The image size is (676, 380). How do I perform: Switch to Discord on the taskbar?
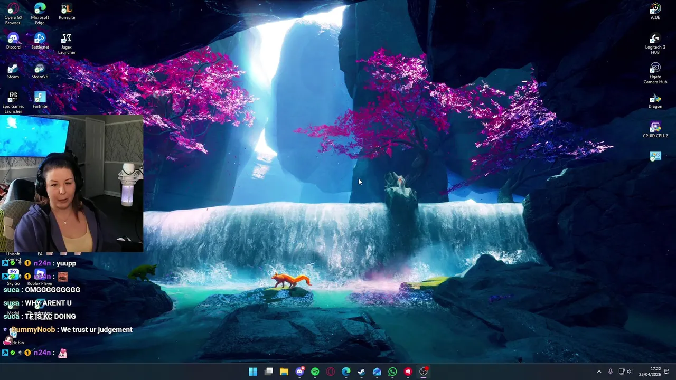coord(300,372)
